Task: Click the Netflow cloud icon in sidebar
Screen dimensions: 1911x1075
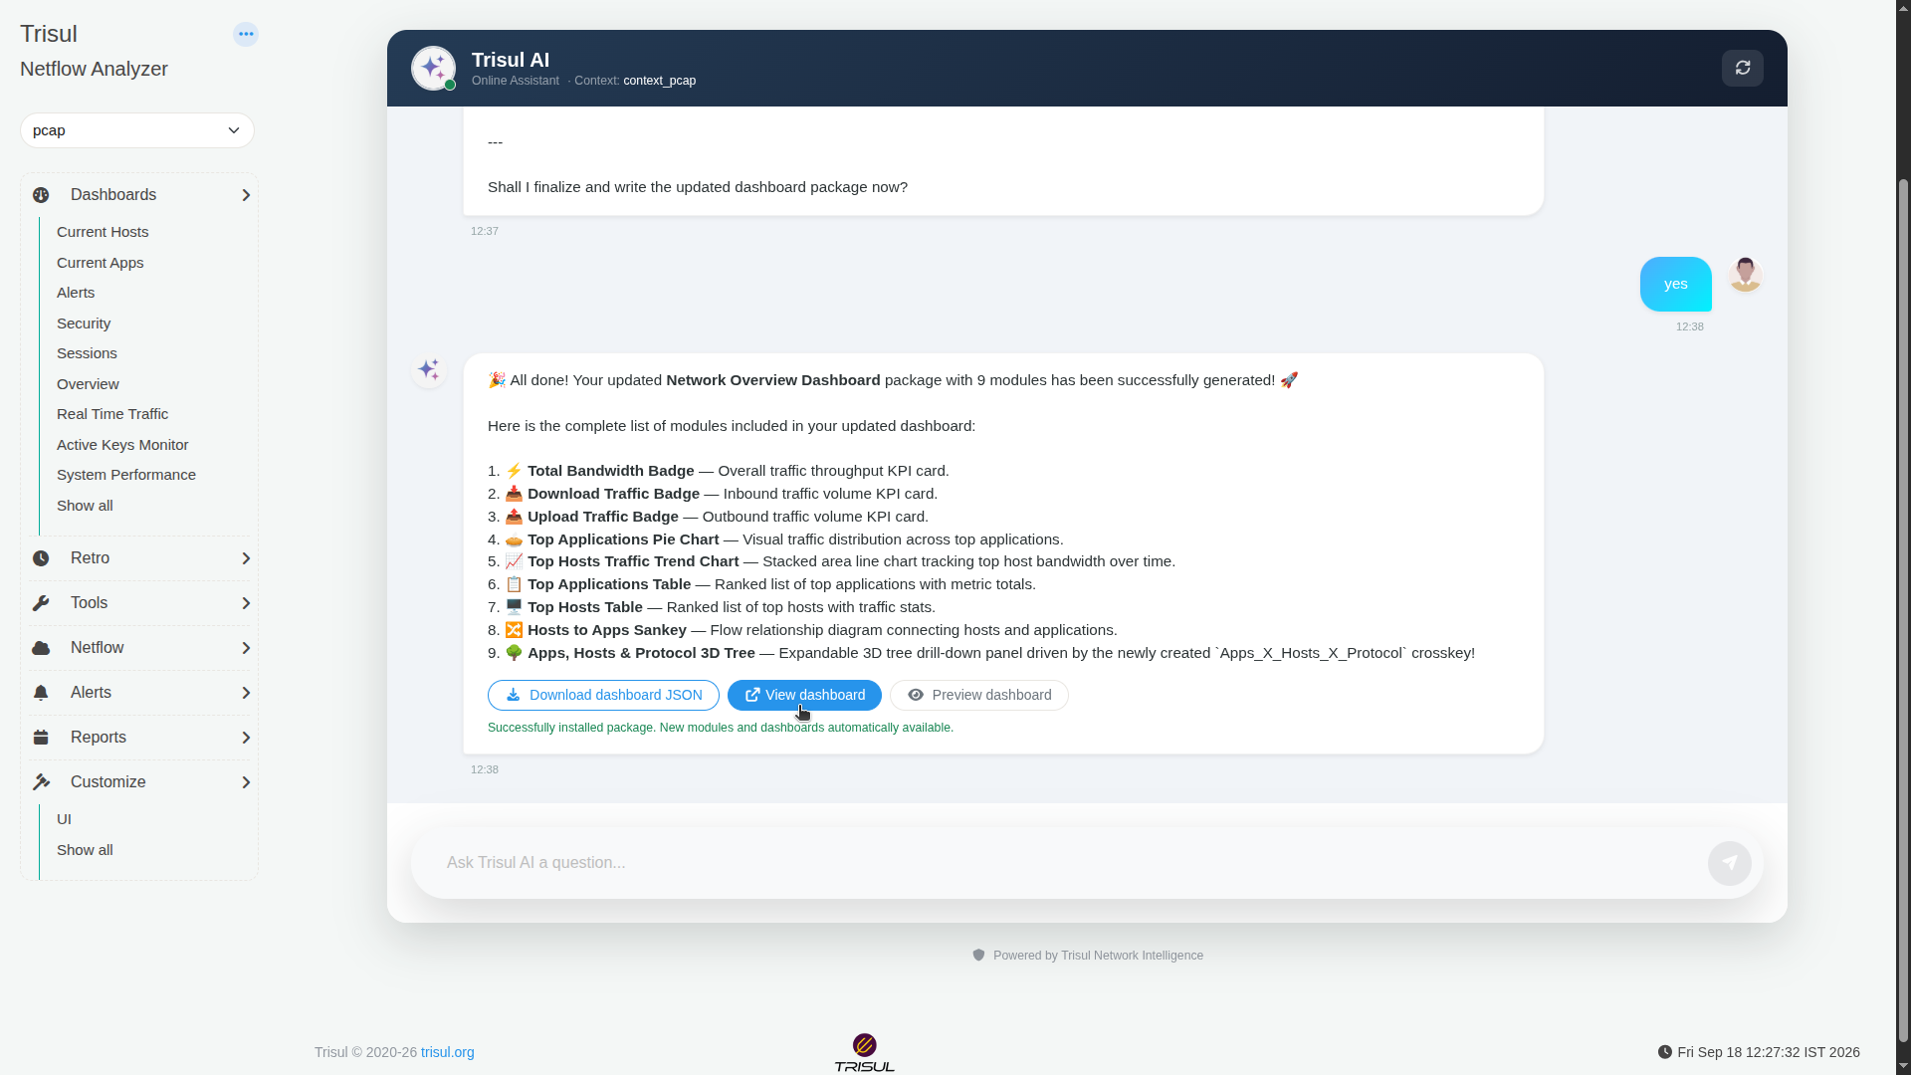Action: pos(41,648)
